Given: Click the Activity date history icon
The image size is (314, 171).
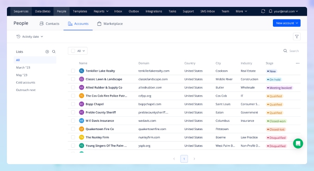Looking at the screenshot, I should [x=18, y=36].
